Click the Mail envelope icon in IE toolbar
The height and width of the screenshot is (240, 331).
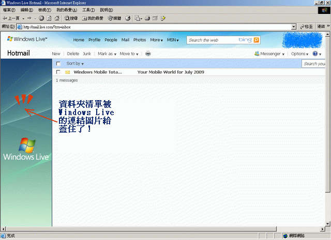click(137, 19)
